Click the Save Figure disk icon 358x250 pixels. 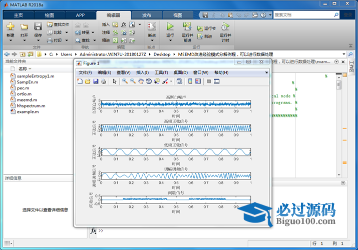[x=96, y=81]
